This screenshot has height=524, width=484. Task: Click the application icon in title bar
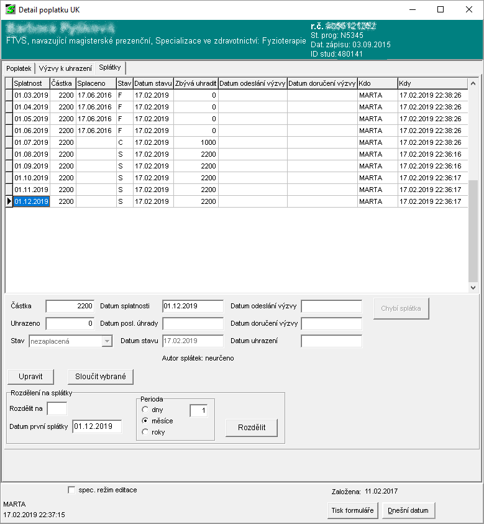click(x=11, y=10)
